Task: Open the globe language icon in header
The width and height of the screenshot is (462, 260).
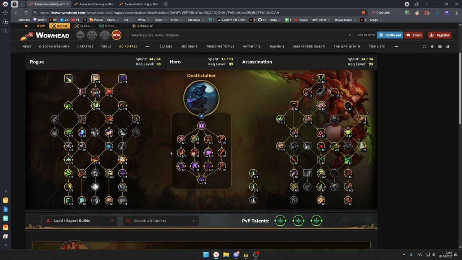Action: point(448,47)
